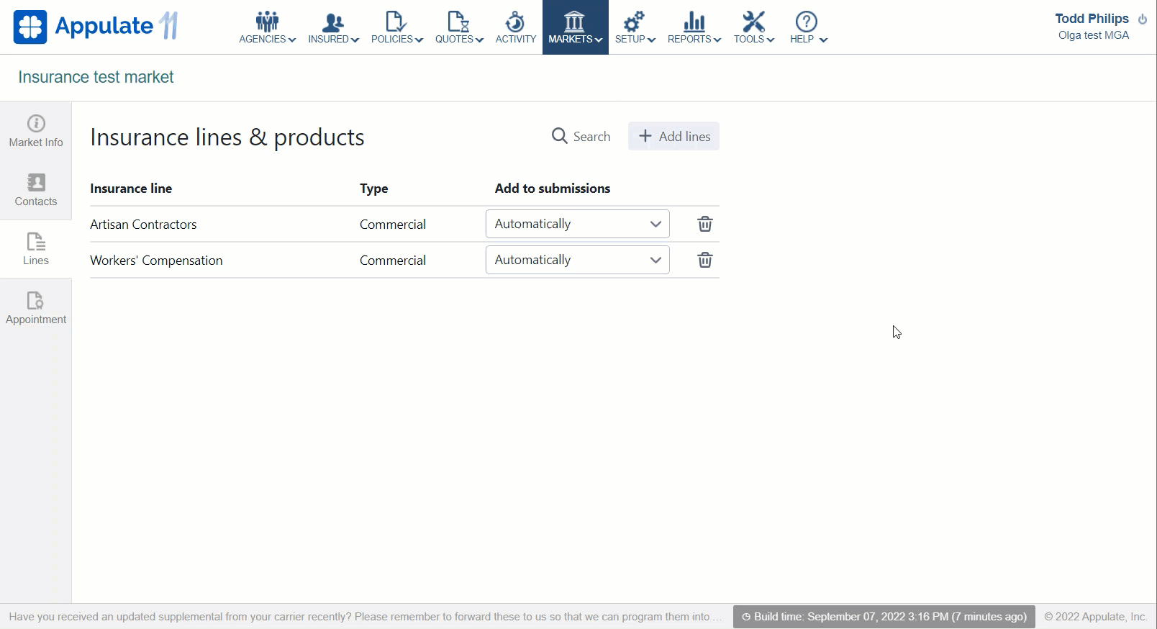Viewport: 1157px width, 629px height.
Task: Delete the Artisan Contractors line
Action: pos(705,224)
